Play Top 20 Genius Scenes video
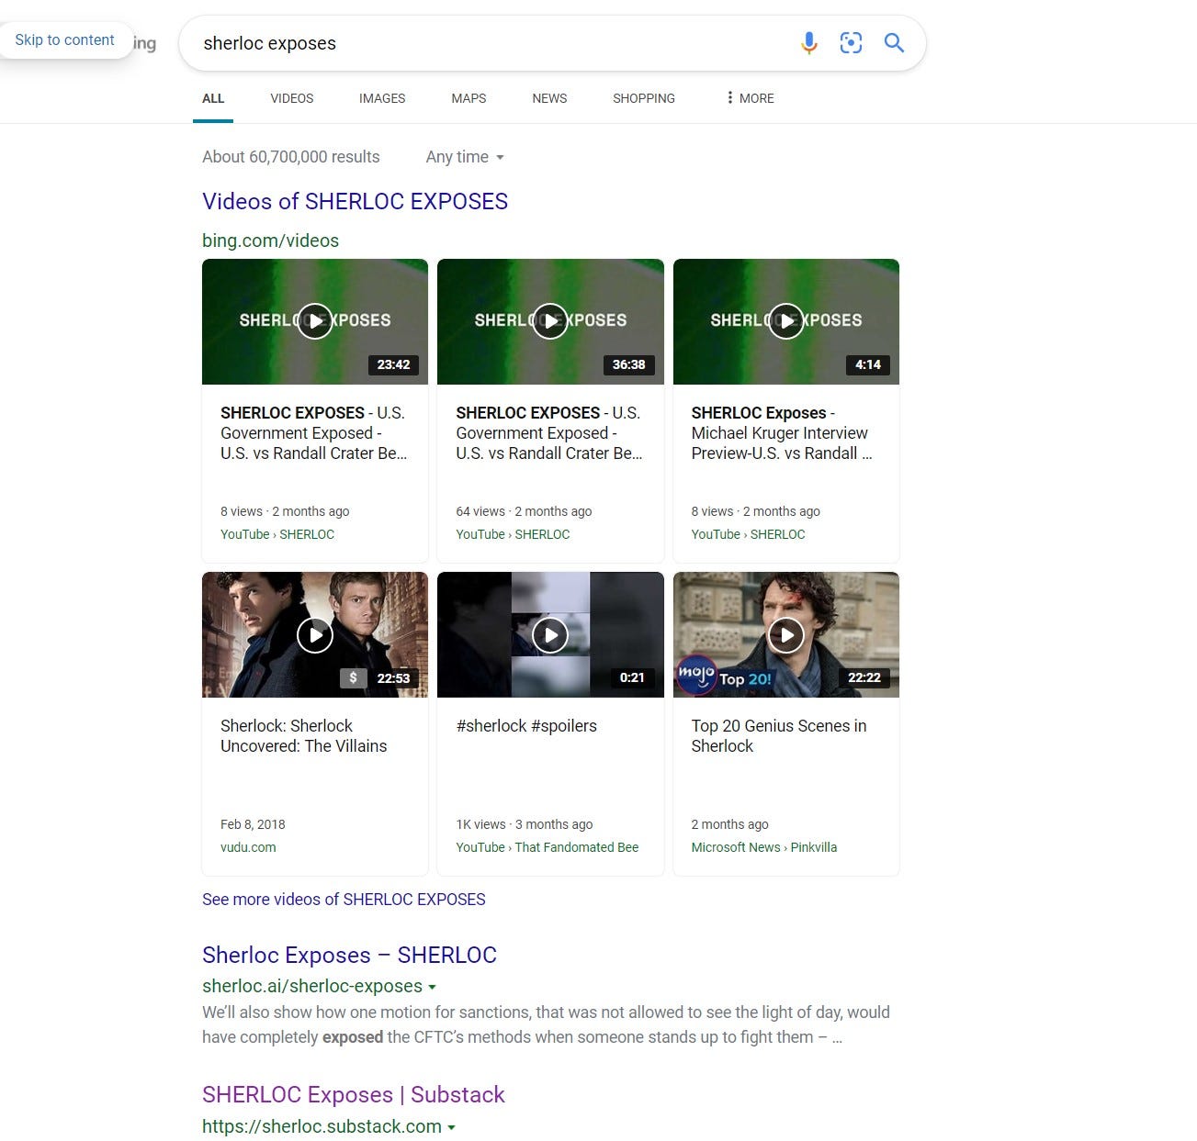This screenshot has height=1141, width=1197. coord(786,634)
